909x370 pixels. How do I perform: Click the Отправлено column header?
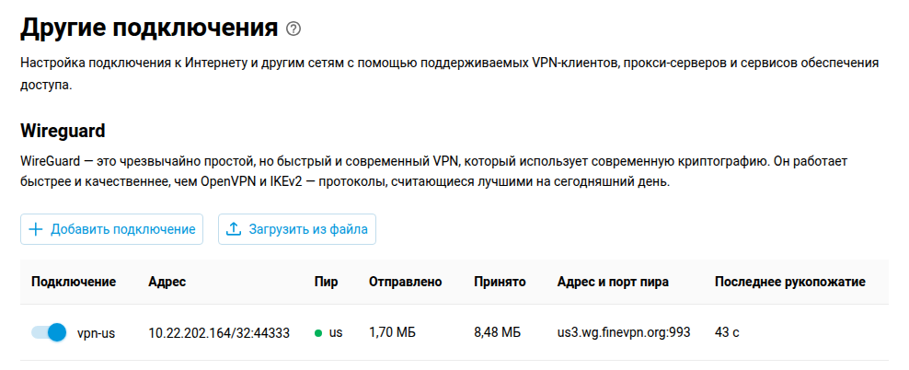(405, 282)
